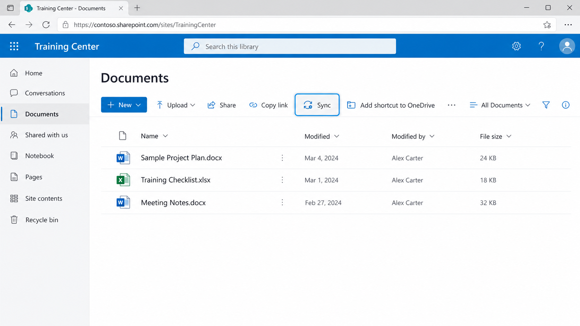
Task: Click the help question mark icon
Action: 541,46
